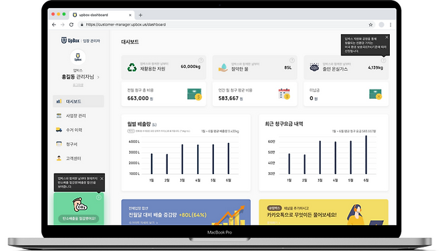Viewport: 440px width, 251px height.
Task: Click the help icon on 절약한 물 card
Action: pos(292,60)
